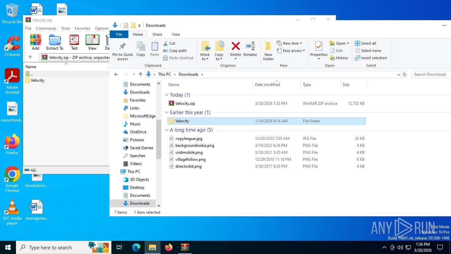Viewport: 451px width, 254px height.
Task: Sort by Type column header
Action: pyautogui.click(x=320, y=85)
